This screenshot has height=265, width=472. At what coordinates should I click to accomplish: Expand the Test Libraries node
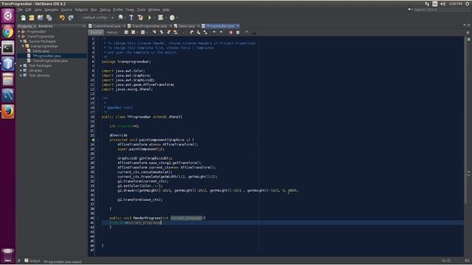pos(21,75)
